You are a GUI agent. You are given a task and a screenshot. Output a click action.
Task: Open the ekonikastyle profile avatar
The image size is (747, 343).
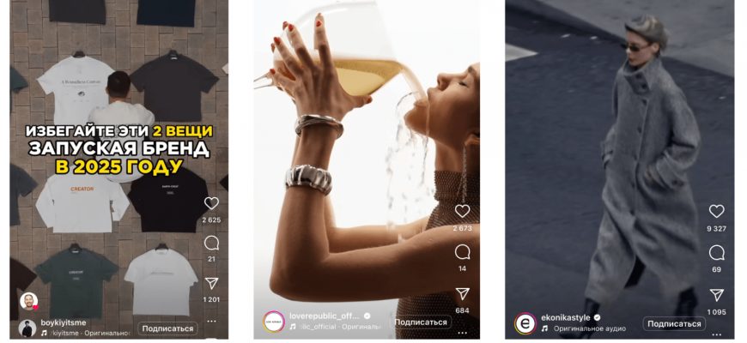click(525, 323)
